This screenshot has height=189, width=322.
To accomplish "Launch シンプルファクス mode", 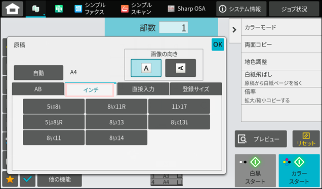I will click(90, 9).
